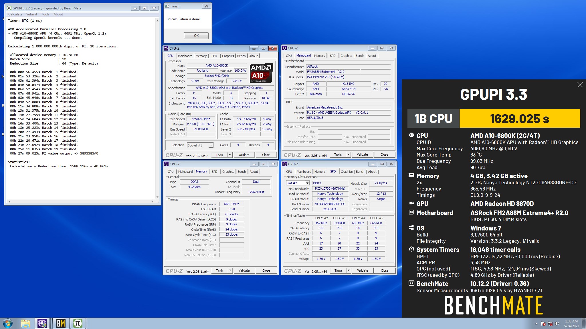Click the network tray icon
The width and height of the screenshot is (586, 329).
coord(550,324)
